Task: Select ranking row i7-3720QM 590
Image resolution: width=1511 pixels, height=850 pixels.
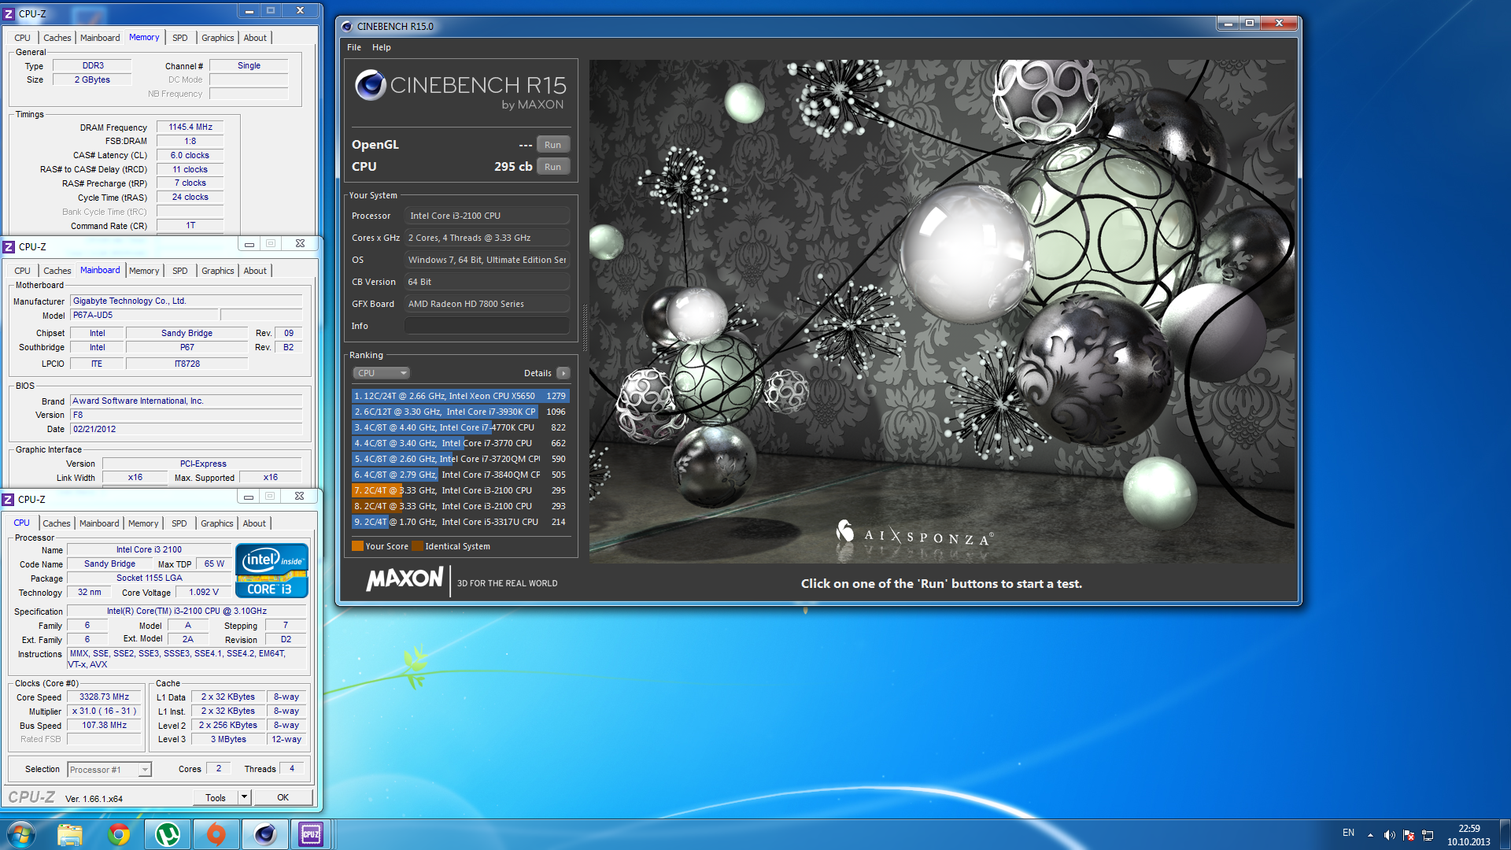Action: (x=460, y=459)
